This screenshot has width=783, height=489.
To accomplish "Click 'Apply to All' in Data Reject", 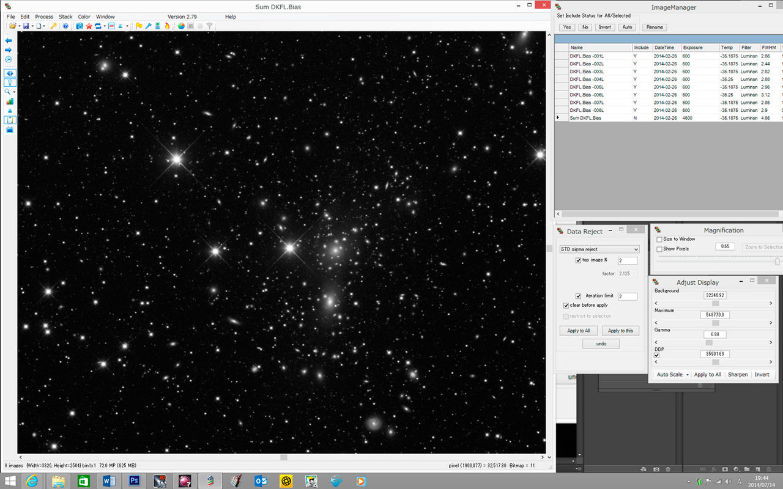I will click(x=579, y=331).
